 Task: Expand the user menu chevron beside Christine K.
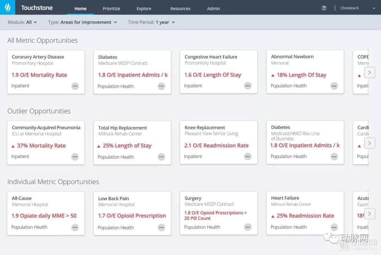374,8
